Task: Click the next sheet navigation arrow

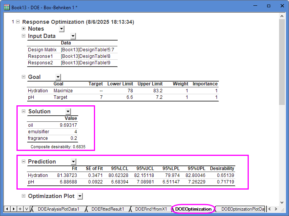Action: click(x=14, y=209)
